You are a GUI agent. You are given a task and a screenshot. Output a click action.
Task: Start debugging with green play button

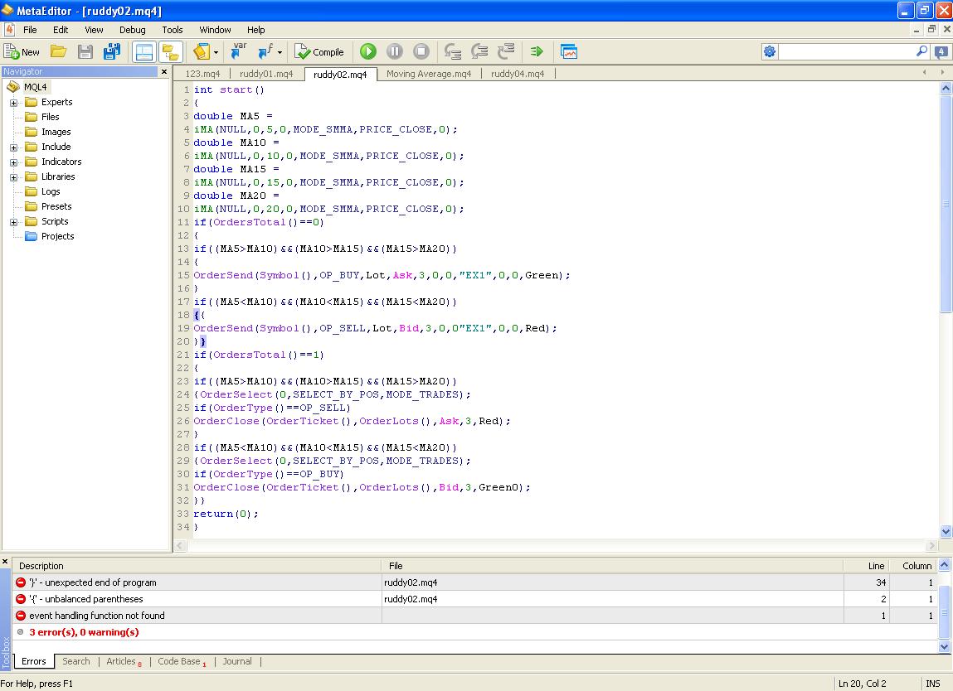(368, 51)
